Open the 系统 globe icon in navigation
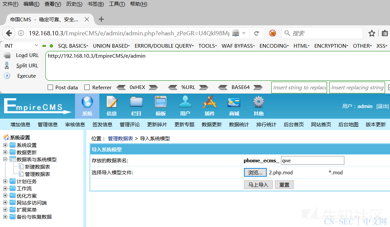390x227 pixels. [x=87, y=102]
